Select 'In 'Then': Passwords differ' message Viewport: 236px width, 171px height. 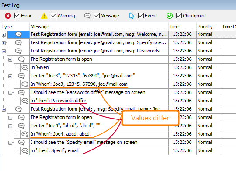[58, 101]
